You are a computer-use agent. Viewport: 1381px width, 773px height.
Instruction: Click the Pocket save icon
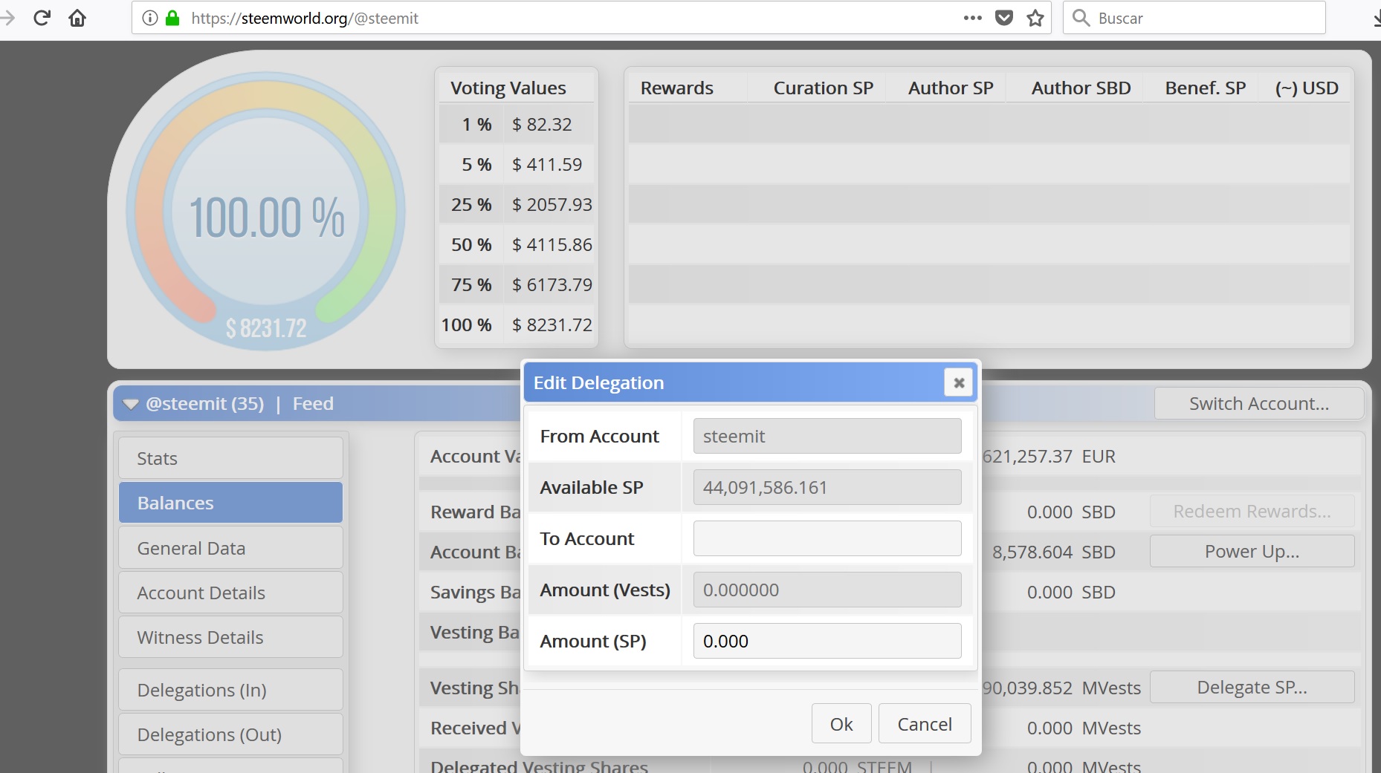(1004, 18)
